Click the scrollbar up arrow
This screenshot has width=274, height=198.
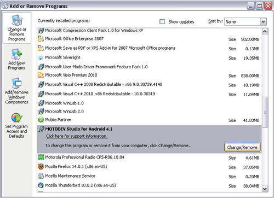pyautogui.click(x=265, y=31)
